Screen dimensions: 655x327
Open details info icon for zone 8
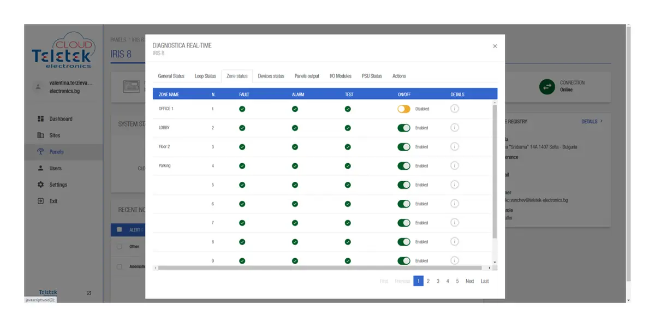point(454,242)
